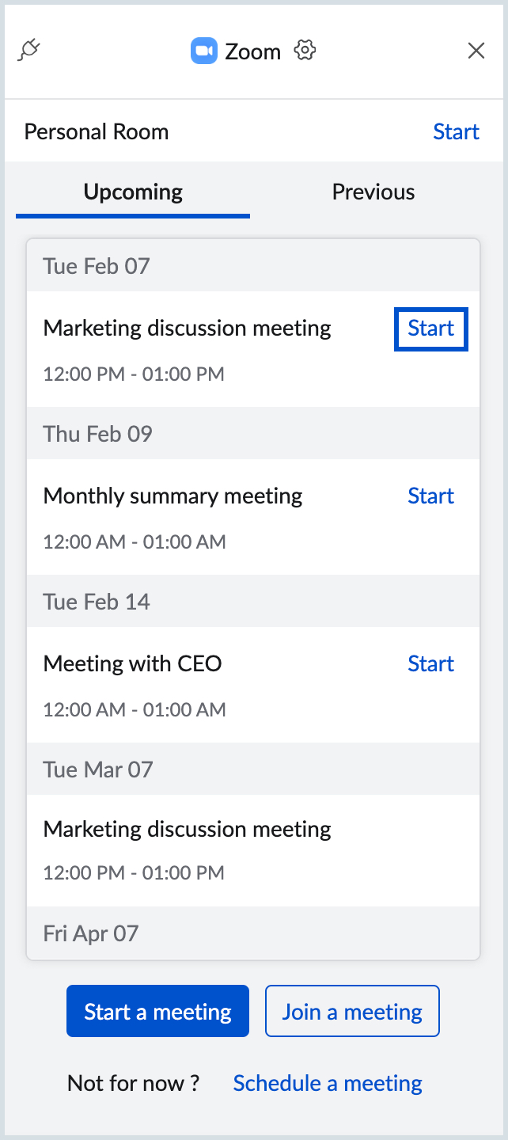
Task: Click the Personal Room label
Action: (x=96, y=131)
